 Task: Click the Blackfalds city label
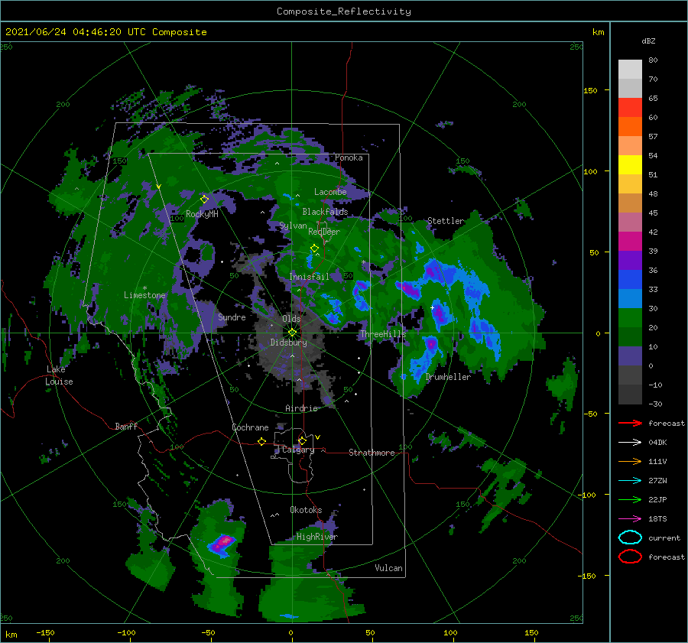pyautogui.click(x=325, y=212)
